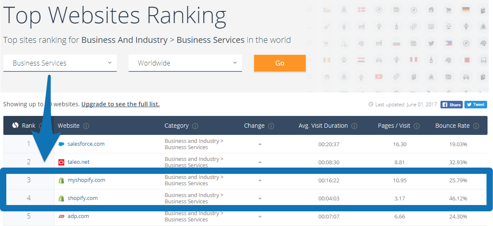The image size is (493, 226).
Task: Open the salesforce.com website link
Action: click(86, 144)
